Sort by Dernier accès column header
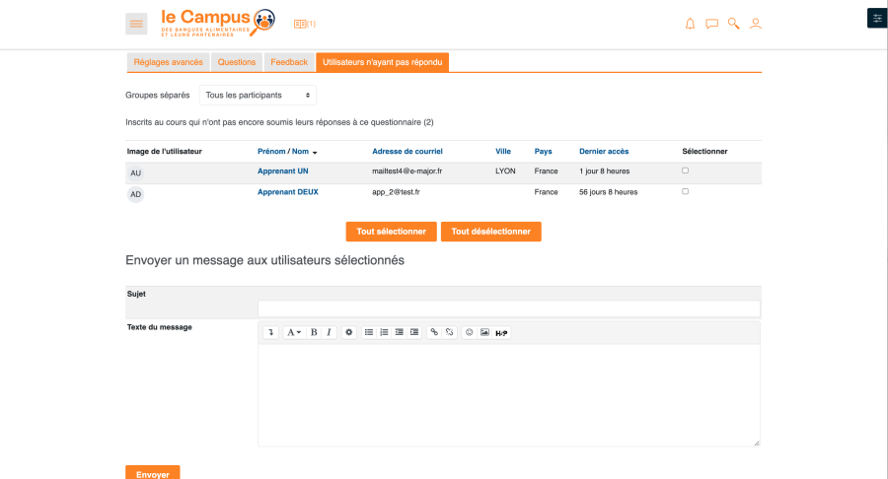 click(x=604, y=151)
